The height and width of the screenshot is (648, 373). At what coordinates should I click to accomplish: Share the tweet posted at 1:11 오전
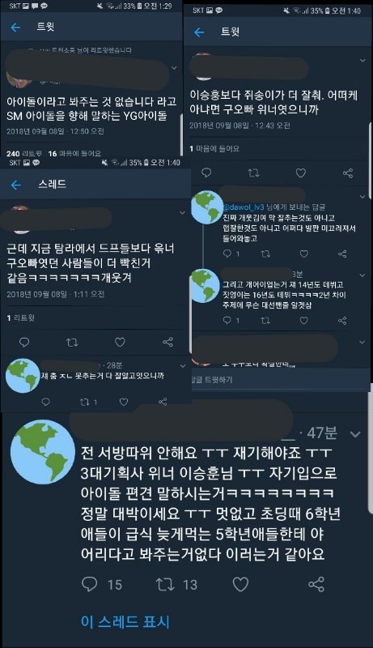pos(167,342)
